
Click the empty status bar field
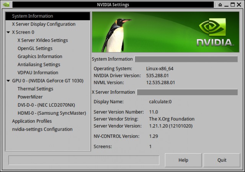click(x=84, y=160)
